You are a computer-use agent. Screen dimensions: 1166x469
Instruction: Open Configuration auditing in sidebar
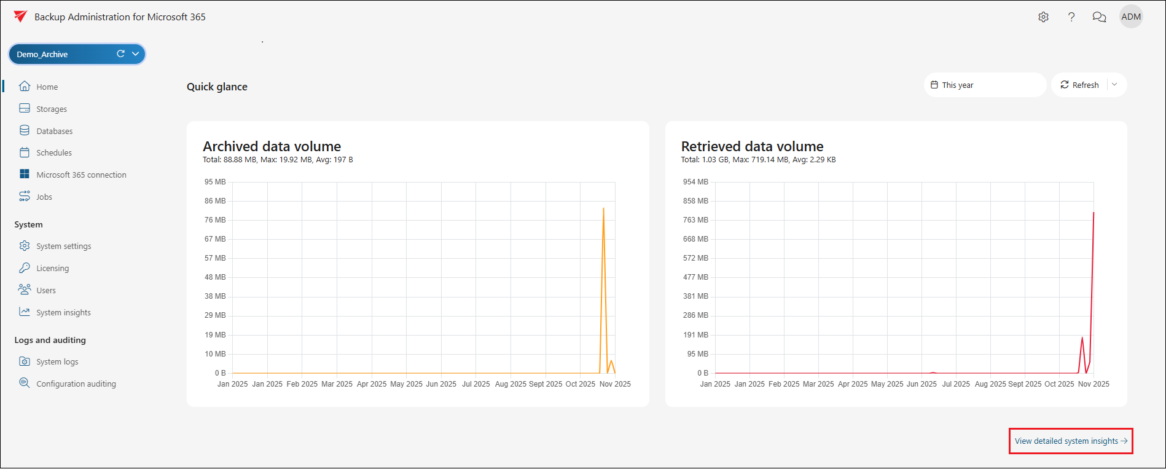(x=76, y=384)
